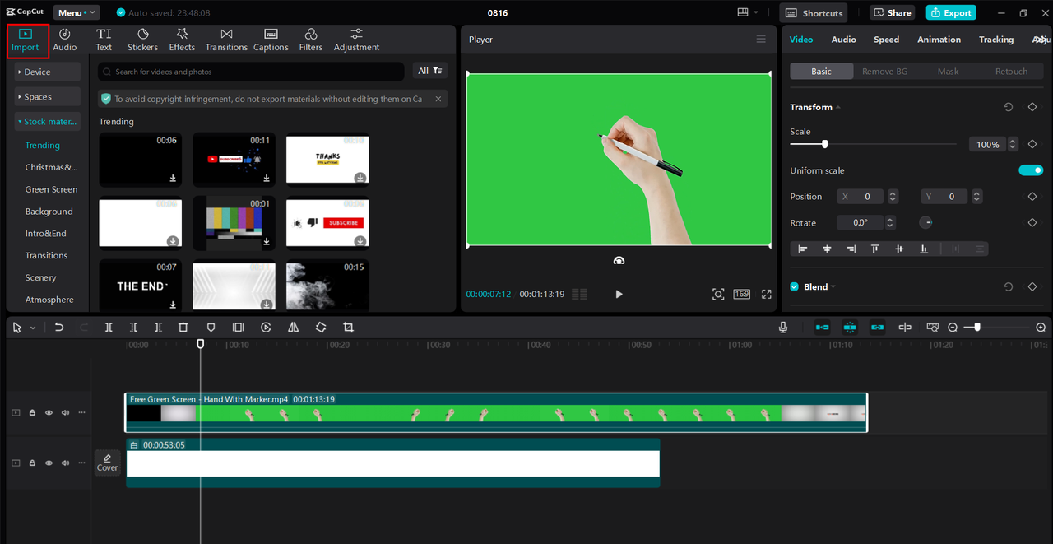This screenshot has width=1053, height=544.
Task: Mute the green screen video track
Action: (65, 412)
